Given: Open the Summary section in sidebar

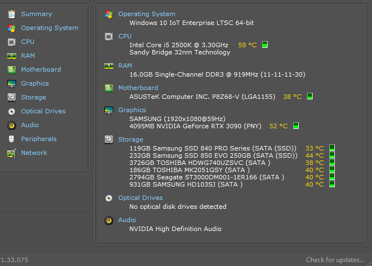Looking at the screenshot, I should [37, 14].
